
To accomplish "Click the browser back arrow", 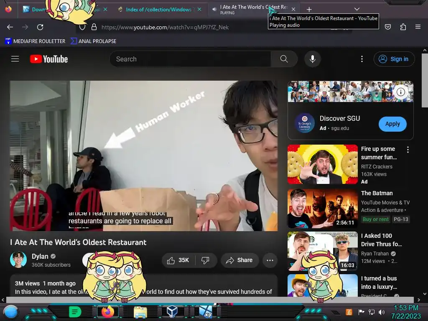I will click(x=10, y=27).
